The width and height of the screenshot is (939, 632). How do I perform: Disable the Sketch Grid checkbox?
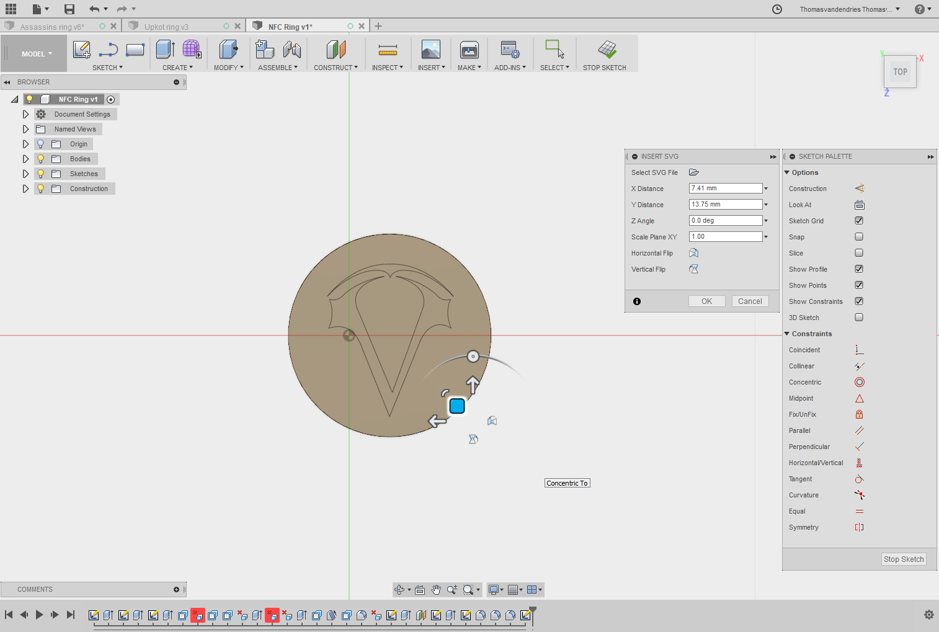[859, 220]
